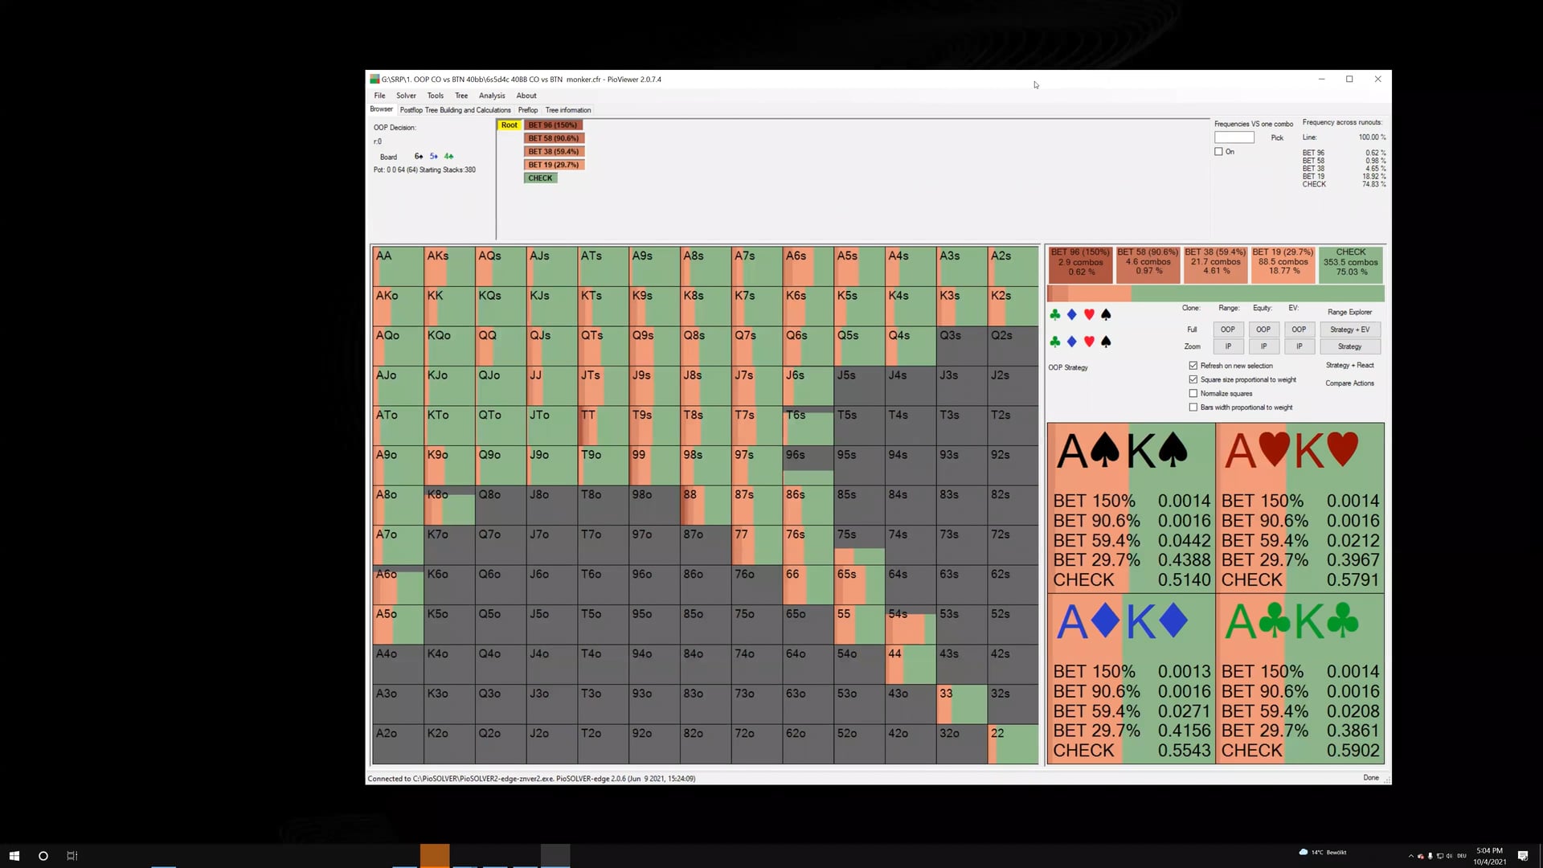Click the Frequencies VS one combo input
Screen dimensions: 1543x868
coord(1234,137)
